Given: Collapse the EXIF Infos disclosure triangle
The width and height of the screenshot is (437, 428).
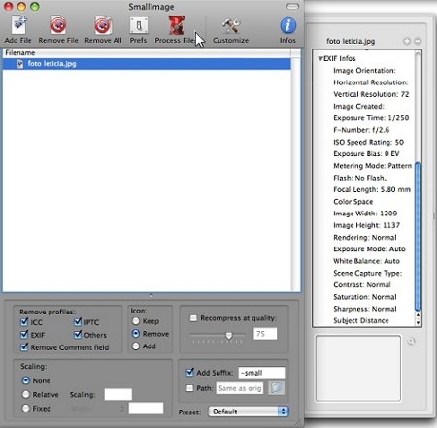Looking at the screenshot, I should click(x=320, y=58).
